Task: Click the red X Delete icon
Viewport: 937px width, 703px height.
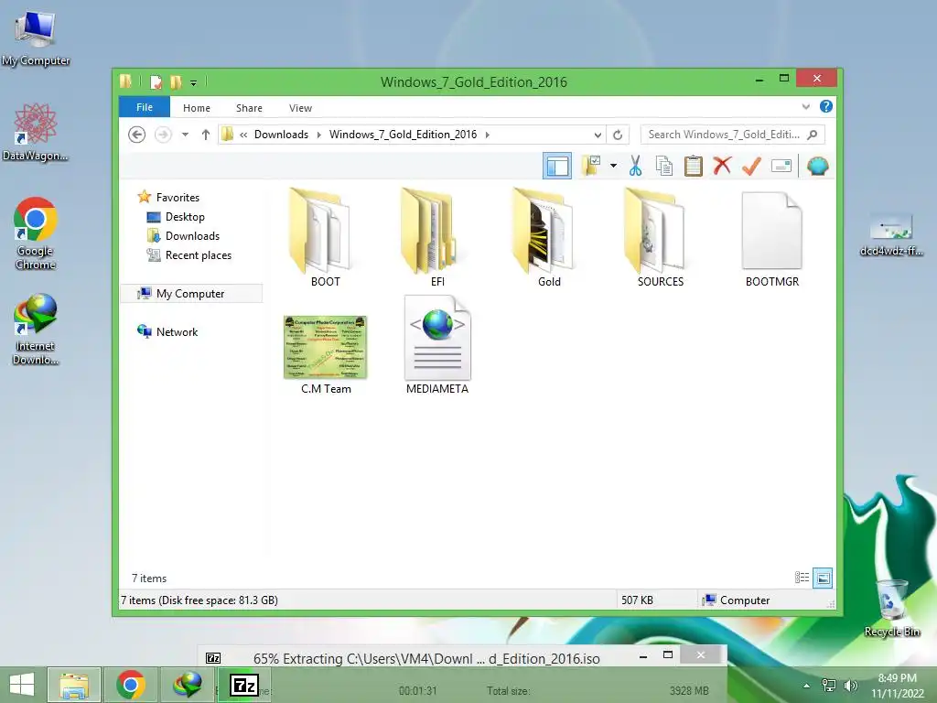Action: point(722,165)
